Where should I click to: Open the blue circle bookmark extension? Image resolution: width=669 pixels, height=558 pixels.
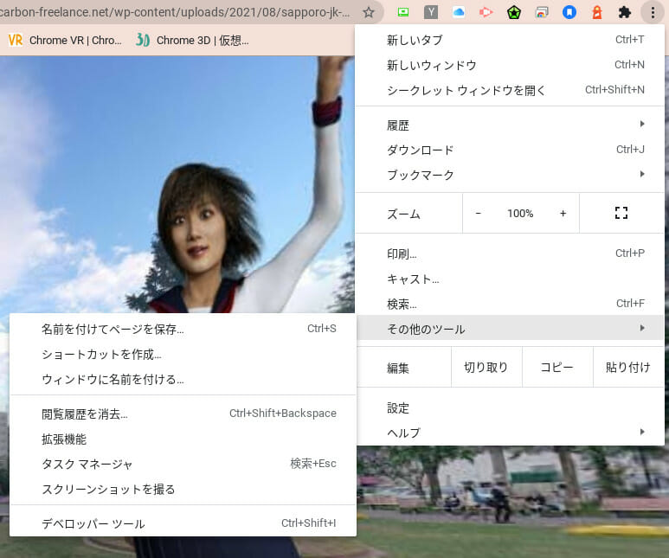569,12
